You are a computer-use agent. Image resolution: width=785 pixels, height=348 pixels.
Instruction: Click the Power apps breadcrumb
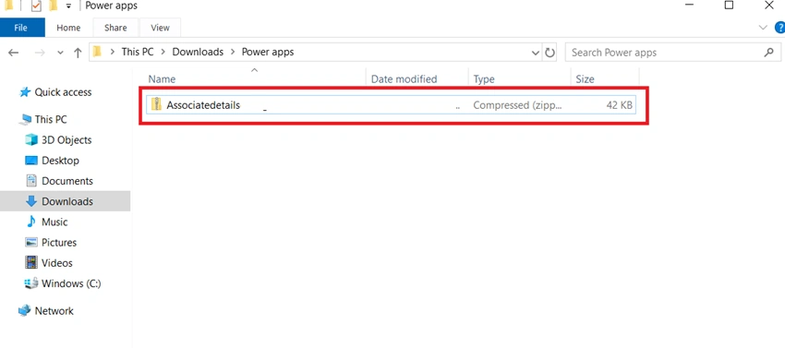coord(268,52)
